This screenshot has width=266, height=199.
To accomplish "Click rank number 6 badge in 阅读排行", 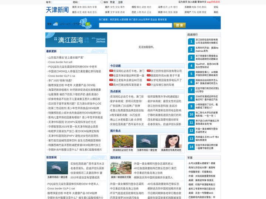I will pyautogui.click(x=191, y=82).
